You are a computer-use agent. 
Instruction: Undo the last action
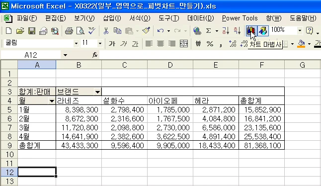160,31
